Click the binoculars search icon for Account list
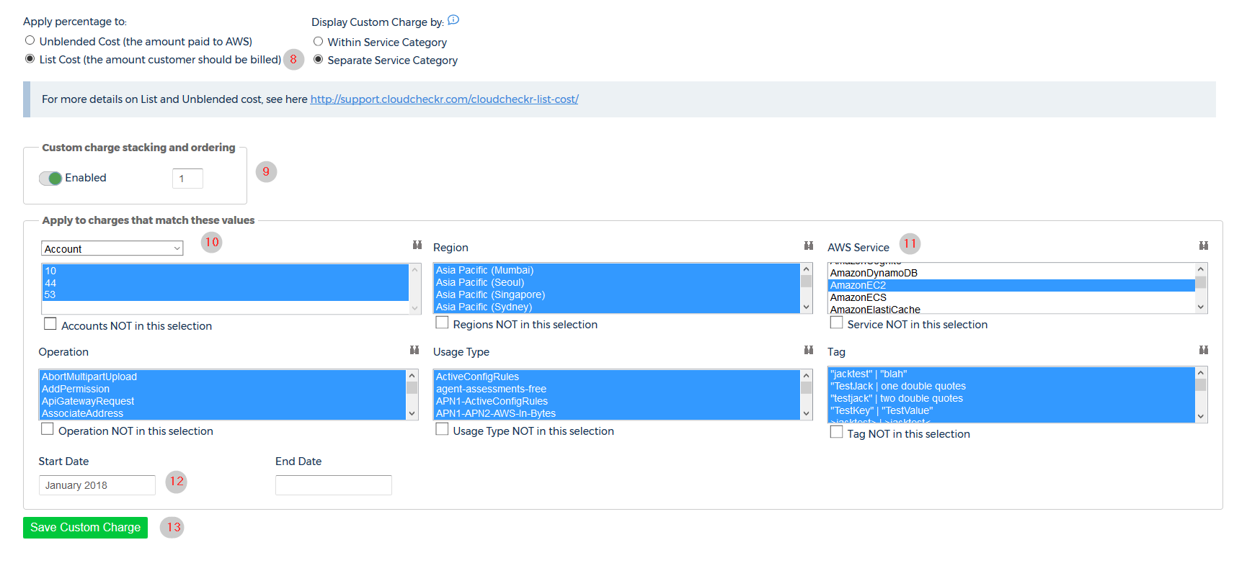1247x563 pixels. click(x=417, y=246)
